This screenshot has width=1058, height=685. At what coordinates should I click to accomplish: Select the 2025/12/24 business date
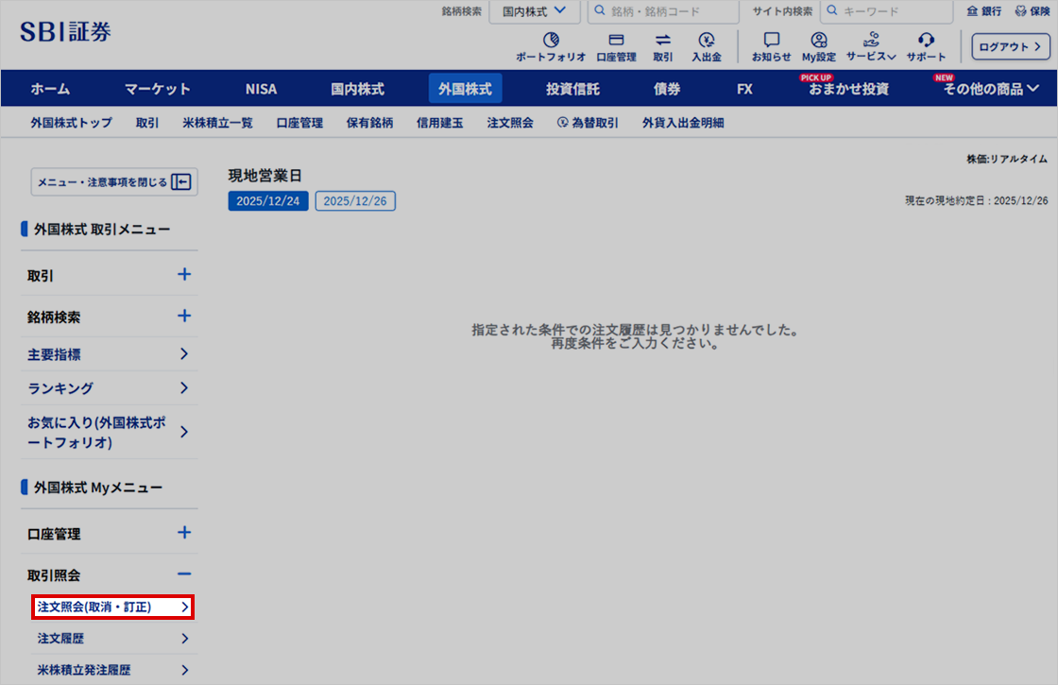tap(268, 200)
